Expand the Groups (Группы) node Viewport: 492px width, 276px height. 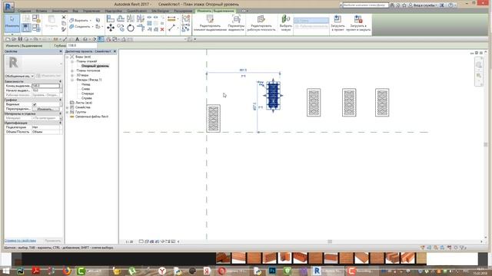(67, 112)
